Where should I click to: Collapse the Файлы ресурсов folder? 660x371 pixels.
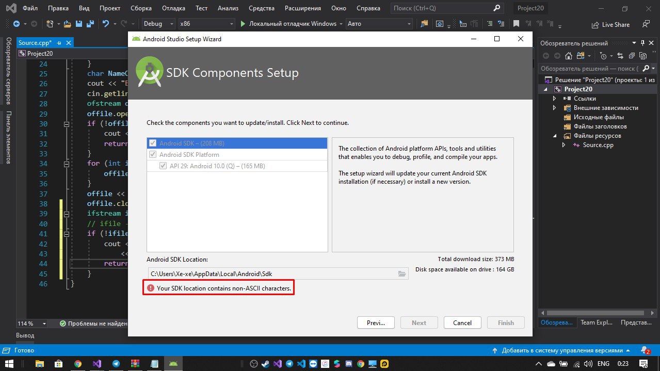(554, 136)
